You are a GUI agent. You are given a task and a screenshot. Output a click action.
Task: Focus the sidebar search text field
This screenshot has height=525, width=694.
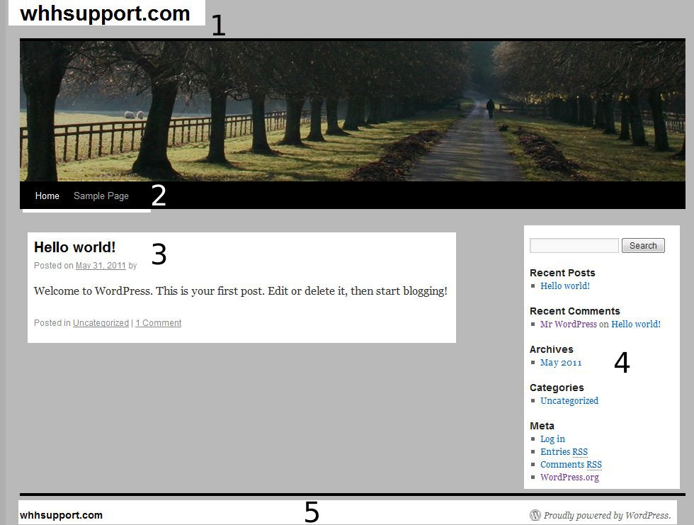click(574, 246)
